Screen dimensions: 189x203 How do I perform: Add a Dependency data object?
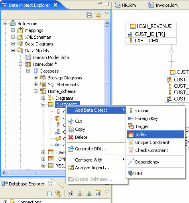156,162
